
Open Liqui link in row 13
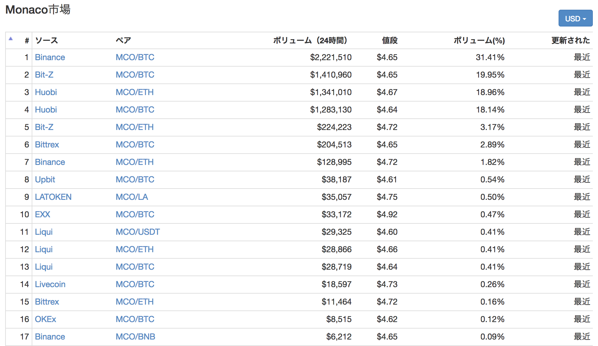point(44,267)
